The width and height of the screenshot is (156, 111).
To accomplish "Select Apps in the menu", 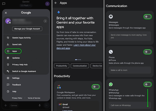I will pos(14,51).
